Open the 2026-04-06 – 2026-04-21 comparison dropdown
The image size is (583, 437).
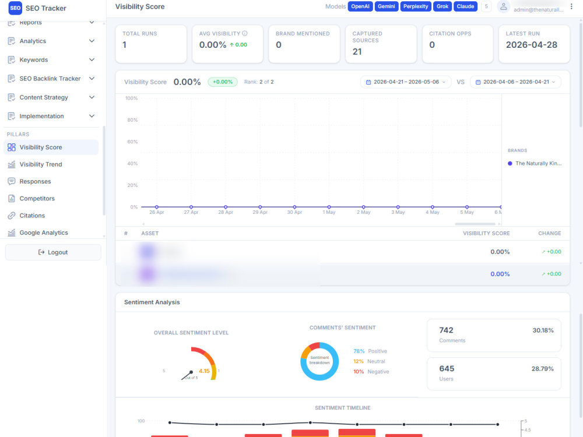coord(515,82)
